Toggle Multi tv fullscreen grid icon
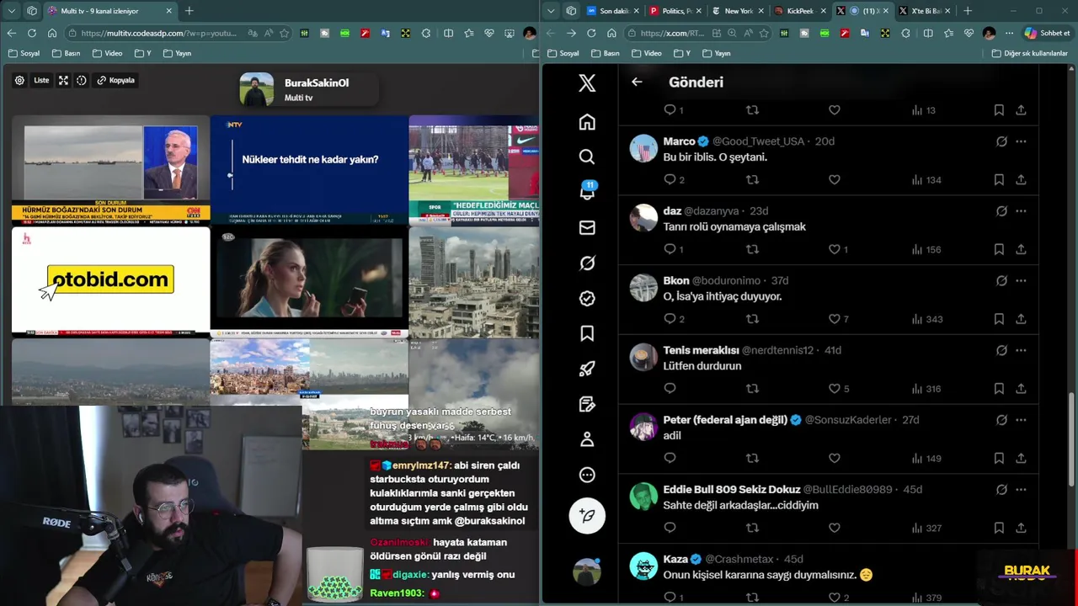This screenshot has height=606, width=1078. click(63, 80)
